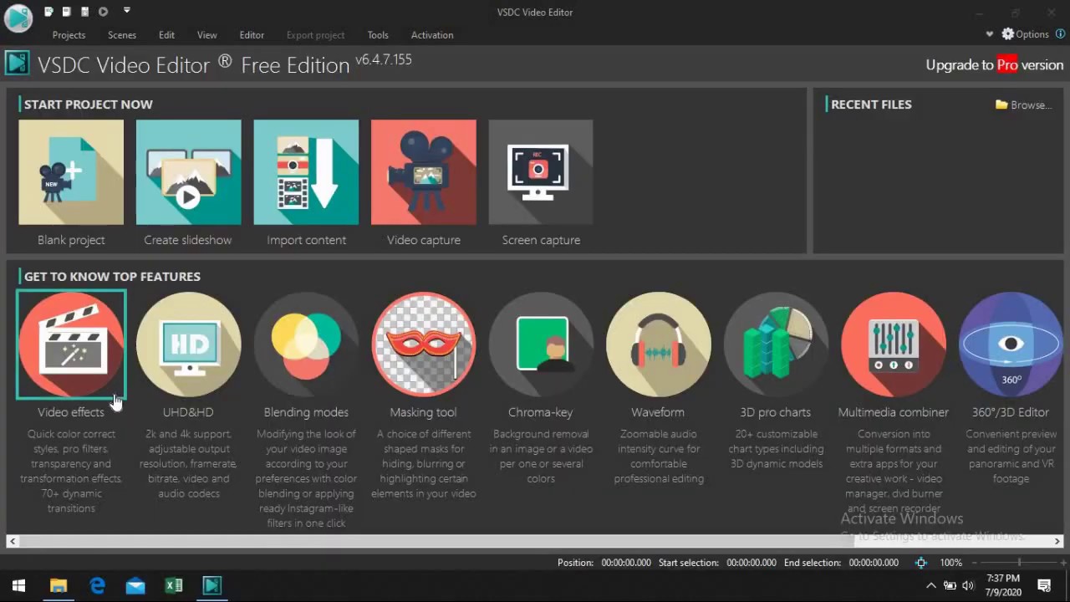1070x602 pixels.
Task: Click the Chroma-key title text
Action: point(541,412)
